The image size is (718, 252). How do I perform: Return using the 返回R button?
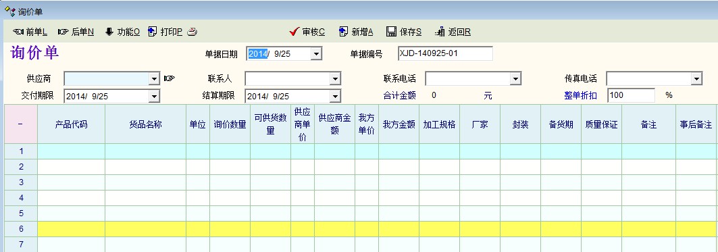point(453,32)
